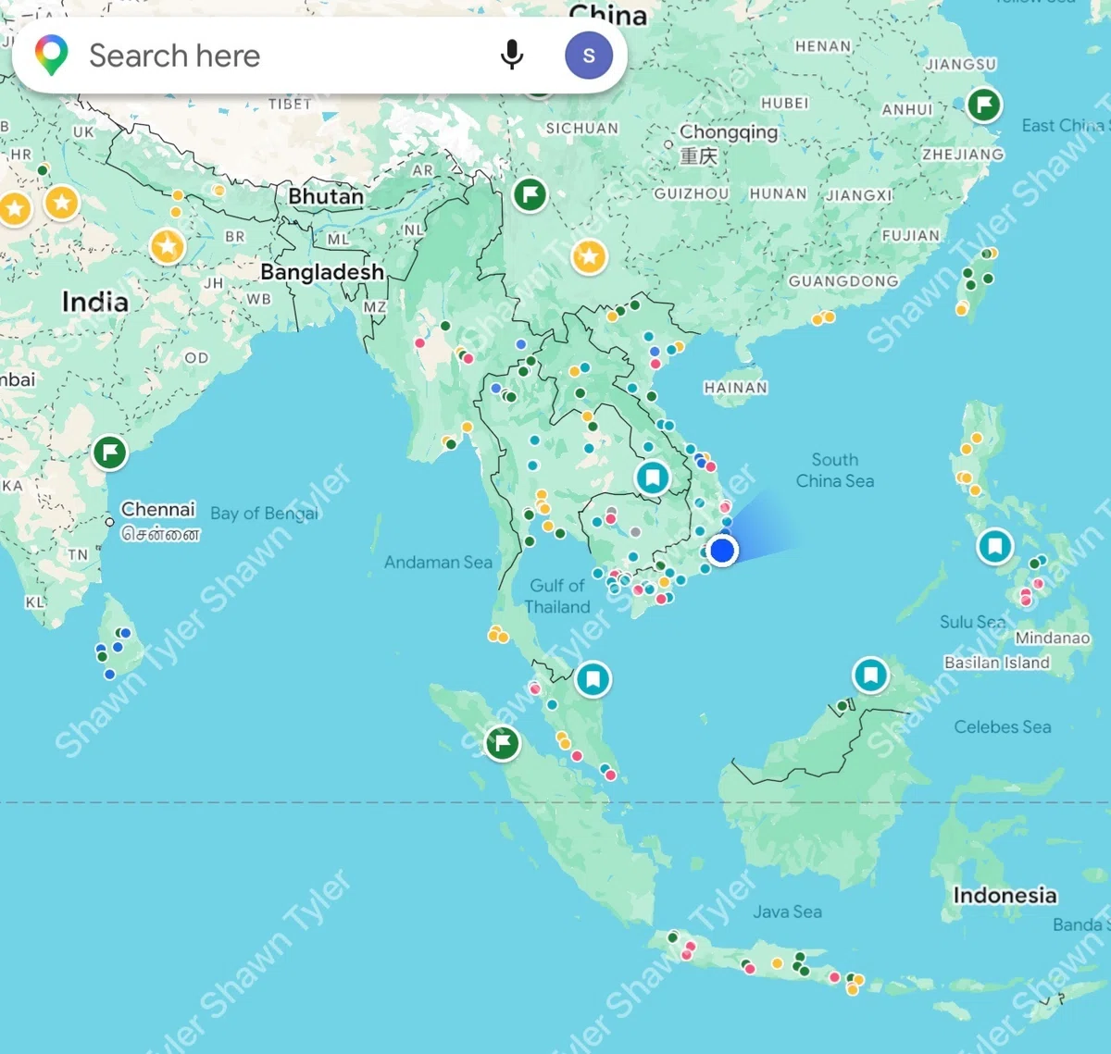
Task: Tap the 'HENAN' province label
Action: [823, 46]
